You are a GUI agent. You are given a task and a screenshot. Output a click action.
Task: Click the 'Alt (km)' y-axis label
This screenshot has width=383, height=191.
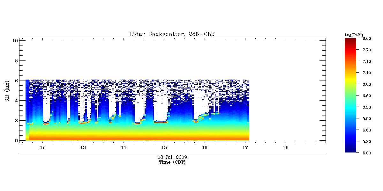point(8,90)
